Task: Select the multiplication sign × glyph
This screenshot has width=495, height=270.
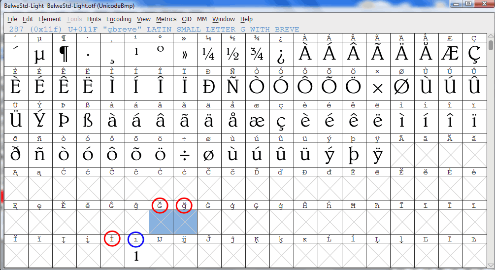Action: tap(378, 88)
